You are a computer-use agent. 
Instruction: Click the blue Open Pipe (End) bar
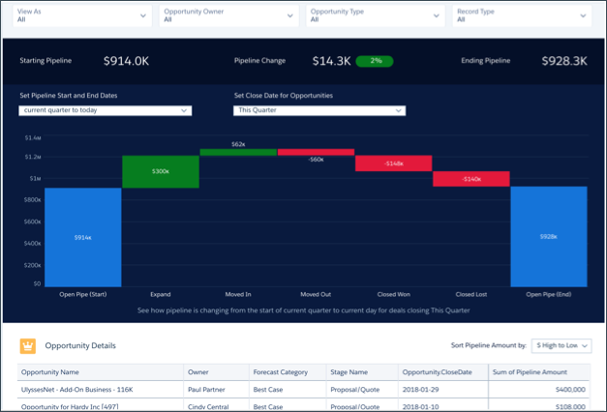549,236
